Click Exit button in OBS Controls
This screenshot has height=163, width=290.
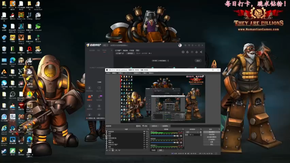pyautogui.click(x=212, y=145)
